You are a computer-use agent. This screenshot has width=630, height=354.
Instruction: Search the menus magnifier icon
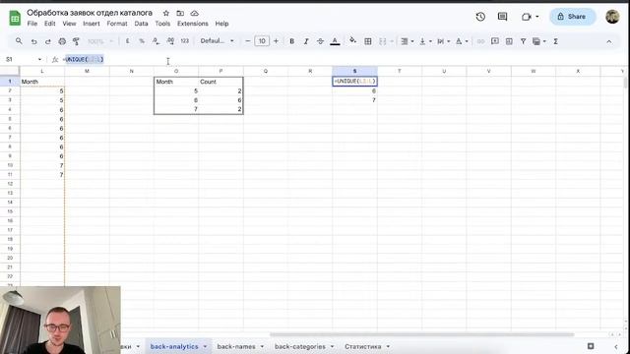click(x=19, y=41)
